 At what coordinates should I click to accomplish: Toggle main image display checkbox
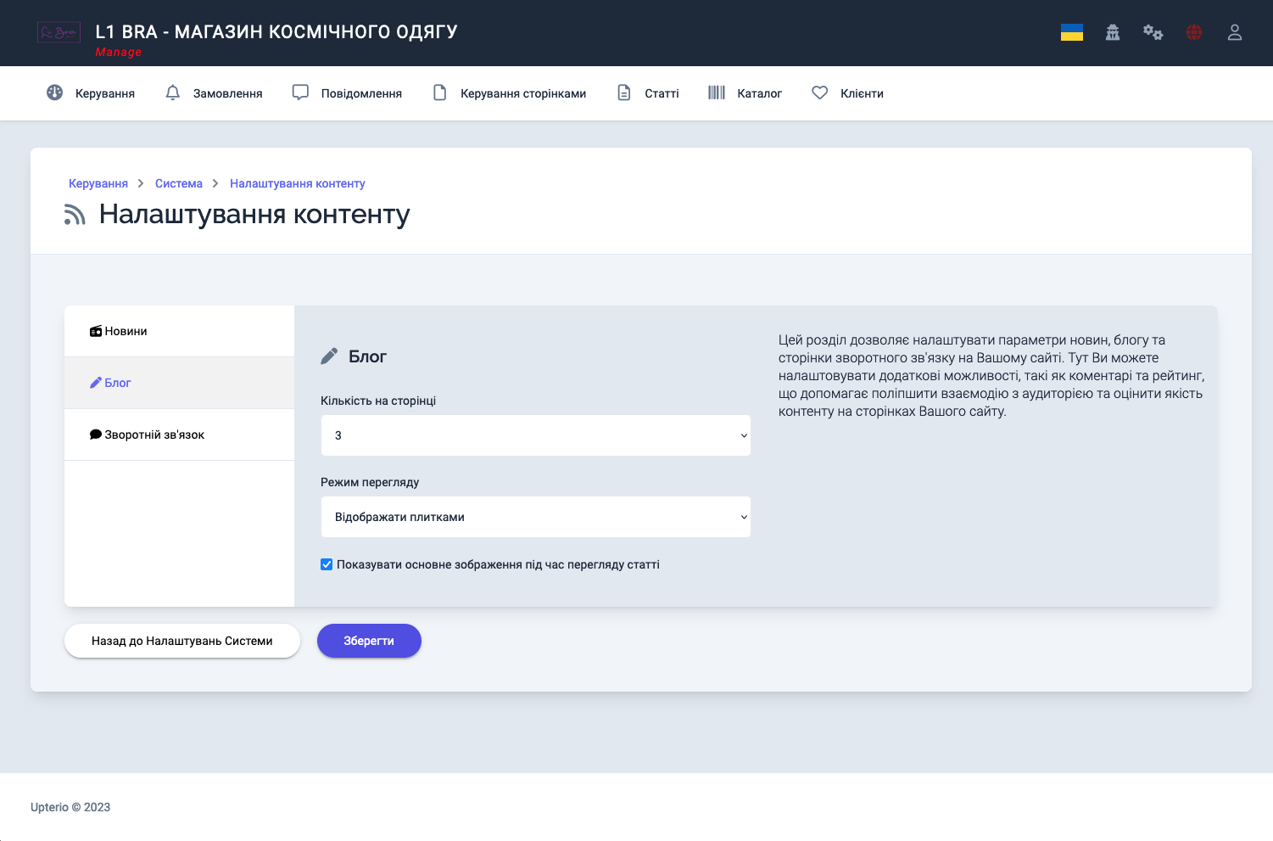point(327,564)
